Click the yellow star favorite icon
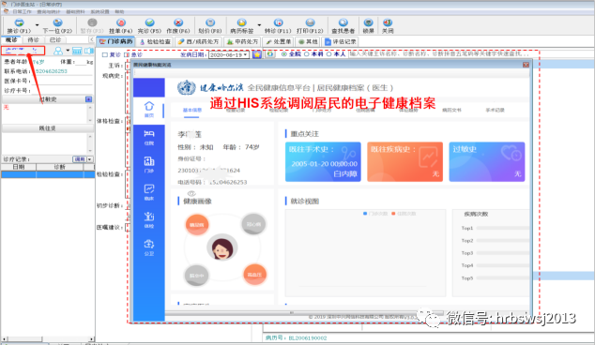Screen dimensions: 595x345 pos(257,54)
